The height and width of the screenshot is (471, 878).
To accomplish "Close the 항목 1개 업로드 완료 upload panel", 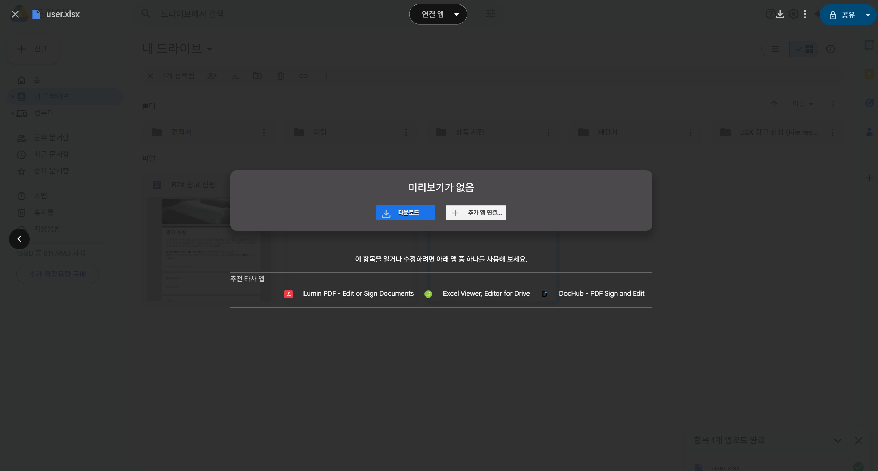I will (859, 441).
